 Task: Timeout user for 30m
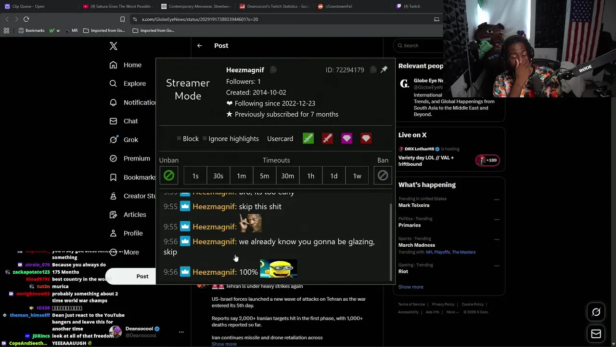tap(288, 176)
